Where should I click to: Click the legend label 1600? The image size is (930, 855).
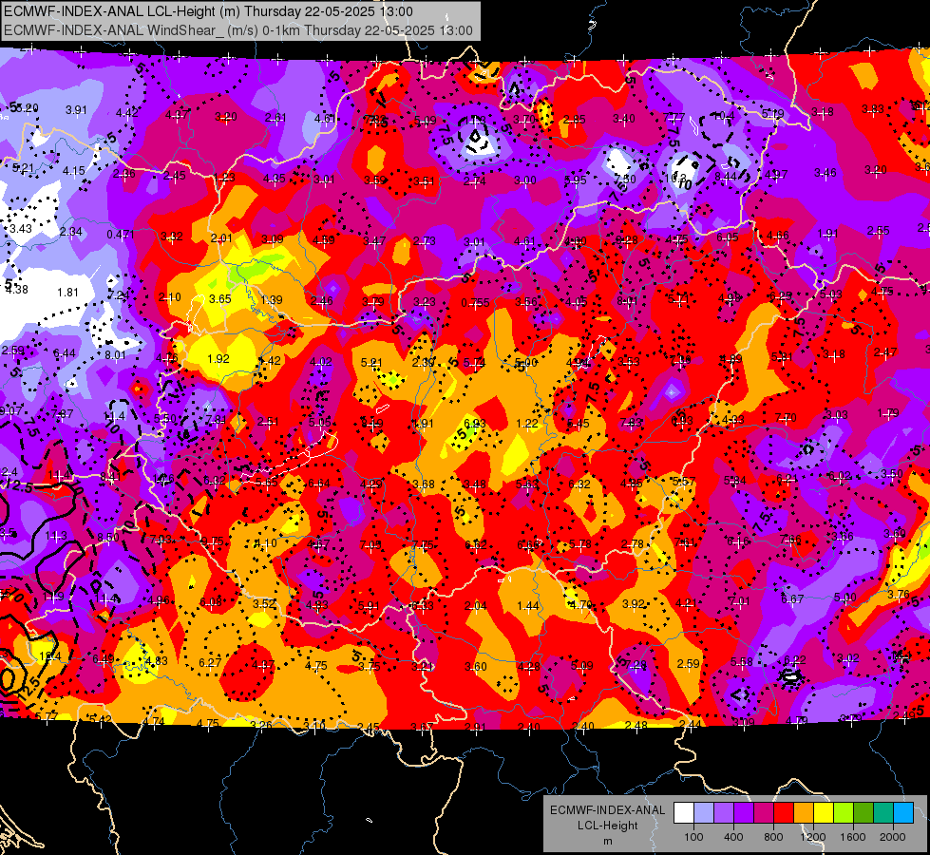[x=852, y=837]
